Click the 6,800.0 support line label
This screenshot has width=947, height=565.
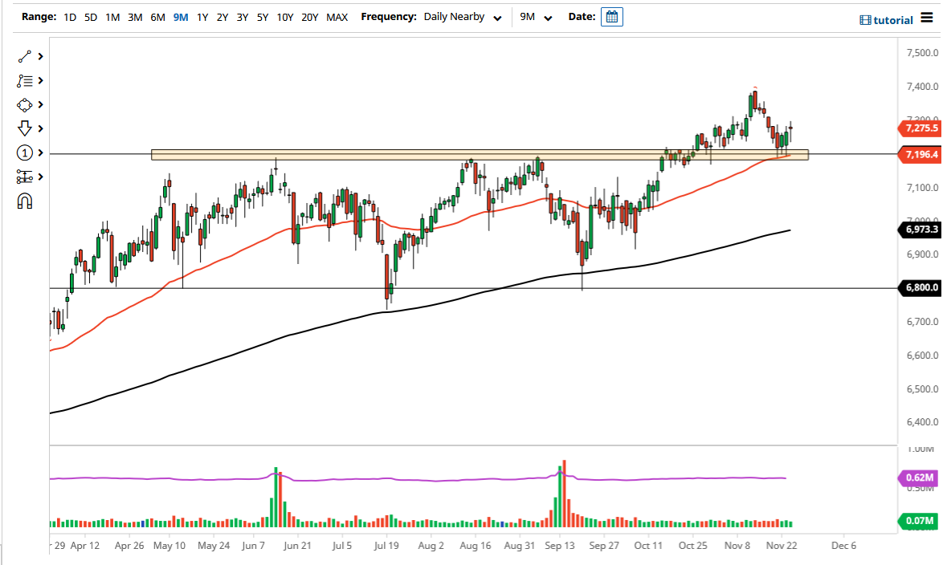coord(919,287)
